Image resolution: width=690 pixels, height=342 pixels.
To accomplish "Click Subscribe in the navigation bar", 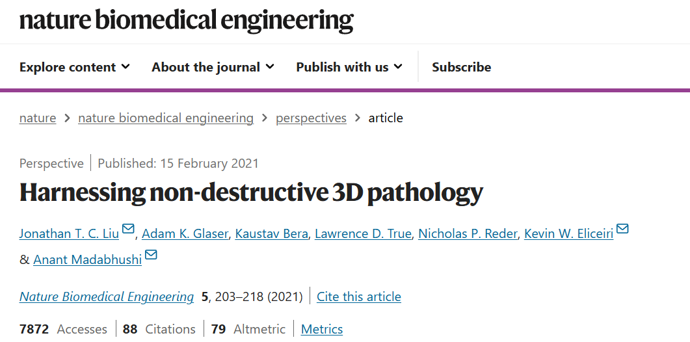I will click(461, 67).
